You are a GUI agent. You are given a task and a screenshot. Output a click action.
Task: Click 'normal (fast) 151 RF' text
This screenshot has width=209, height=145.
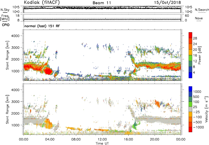[x=42, y=26]
